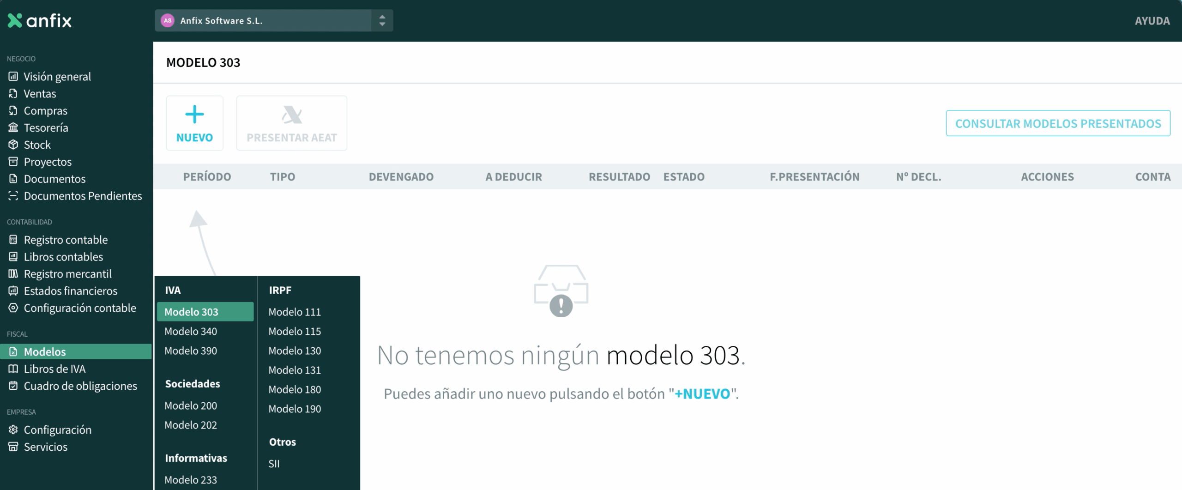Click Consultar Modelos Presentados button
The image size is (1182, 490).
[x=1058, y=123]
